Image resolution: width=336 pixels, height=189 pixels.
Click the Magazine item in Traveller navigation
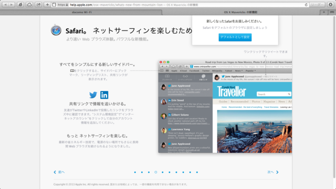[269, 101]
